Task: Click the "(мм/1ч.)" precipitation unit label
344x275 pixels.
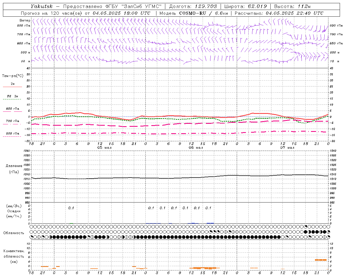Action: [14, 216]
